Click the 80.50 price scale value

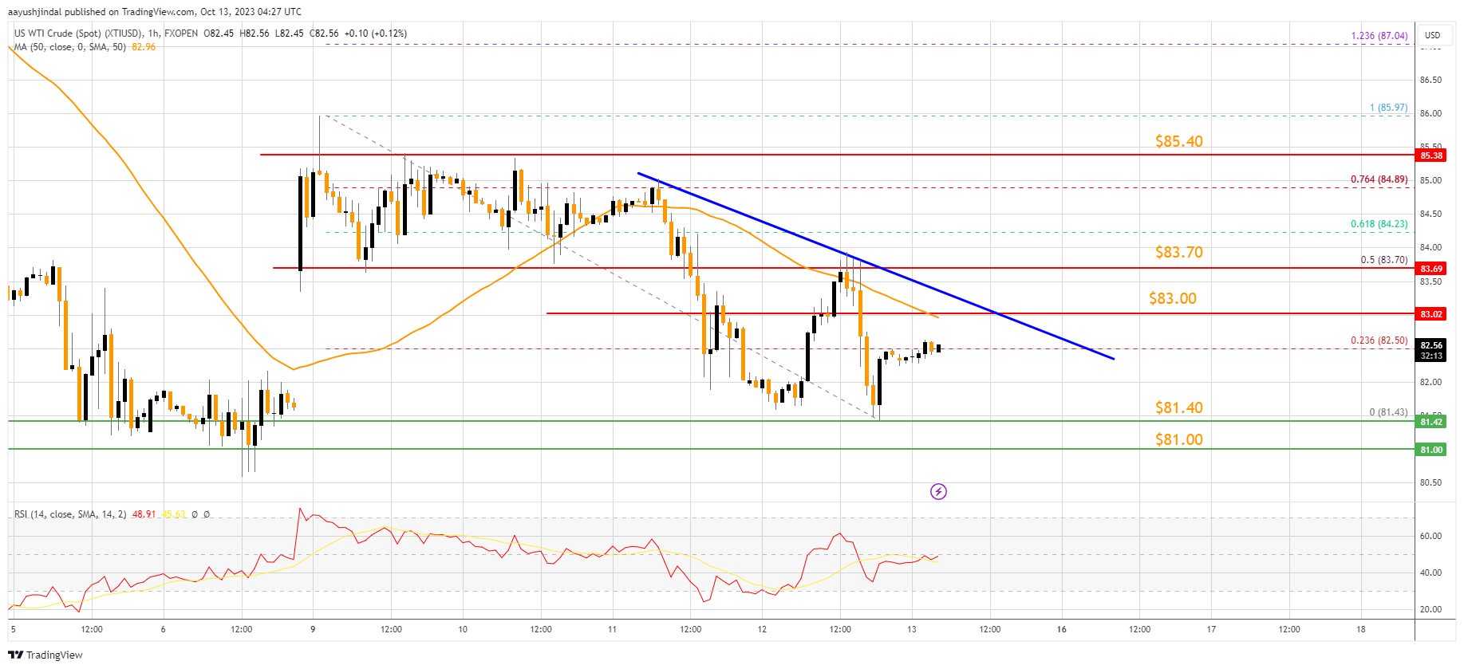[x=1430, y=482]
